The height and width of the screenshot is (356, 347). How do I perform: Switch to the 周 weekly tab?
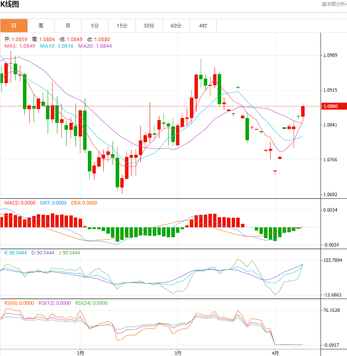click(x=41, y=26)
